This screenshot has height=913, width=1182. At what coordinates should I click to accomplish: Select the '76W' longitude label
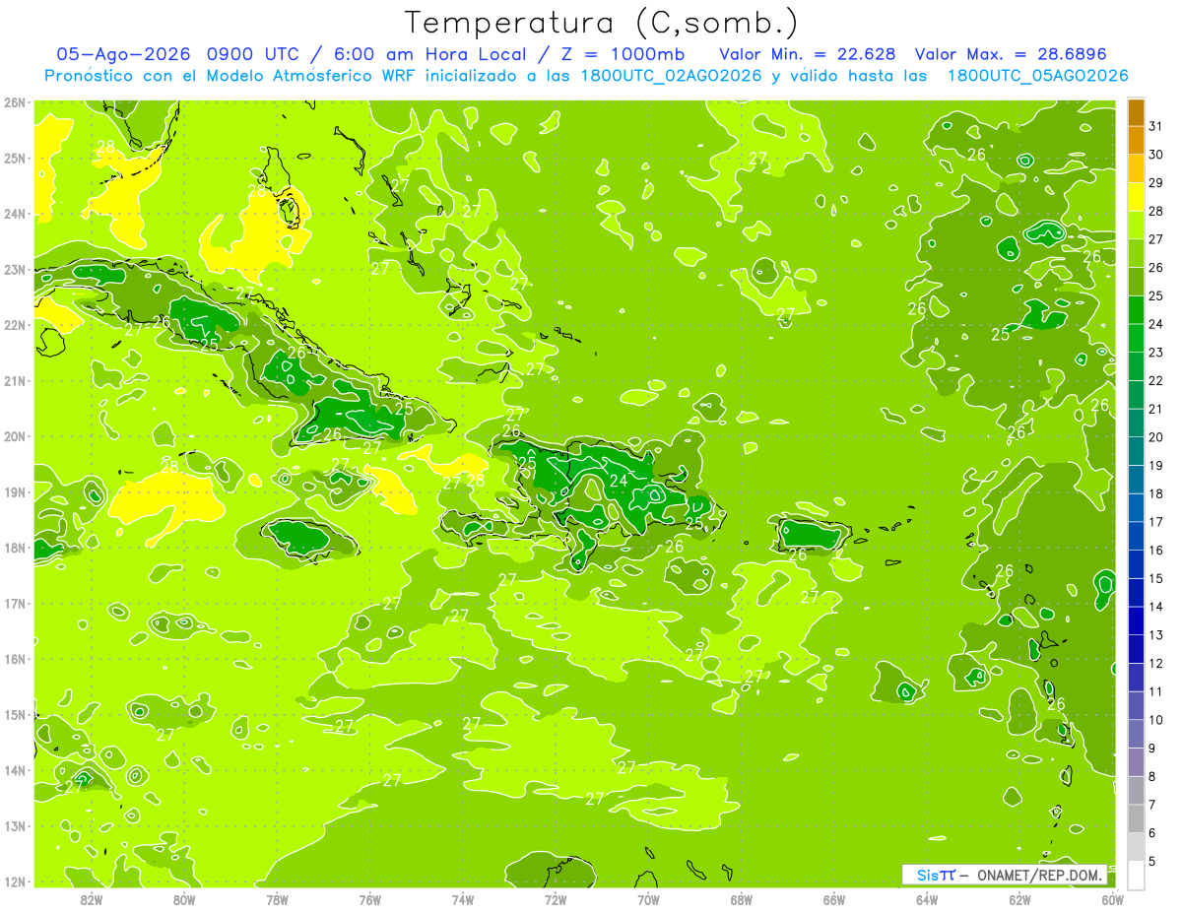[370, 899]
